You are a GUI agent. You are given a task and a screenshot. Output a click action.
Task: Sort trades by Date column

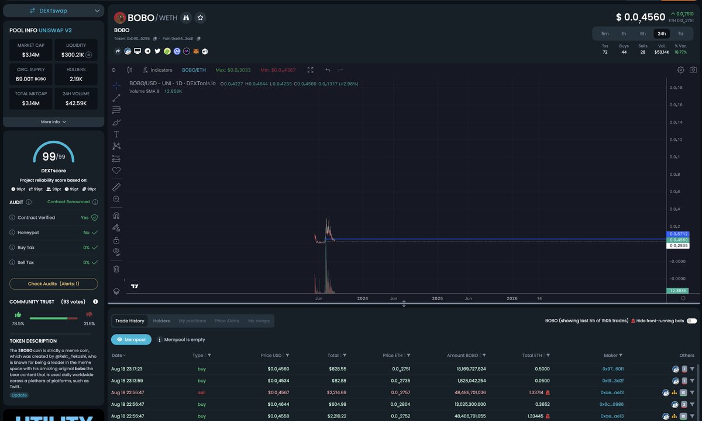(118, 355)
